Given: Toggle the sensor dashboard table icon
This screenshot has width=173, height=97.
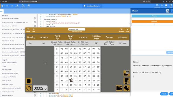Looking at the screenshot, I should click(127, 74).
